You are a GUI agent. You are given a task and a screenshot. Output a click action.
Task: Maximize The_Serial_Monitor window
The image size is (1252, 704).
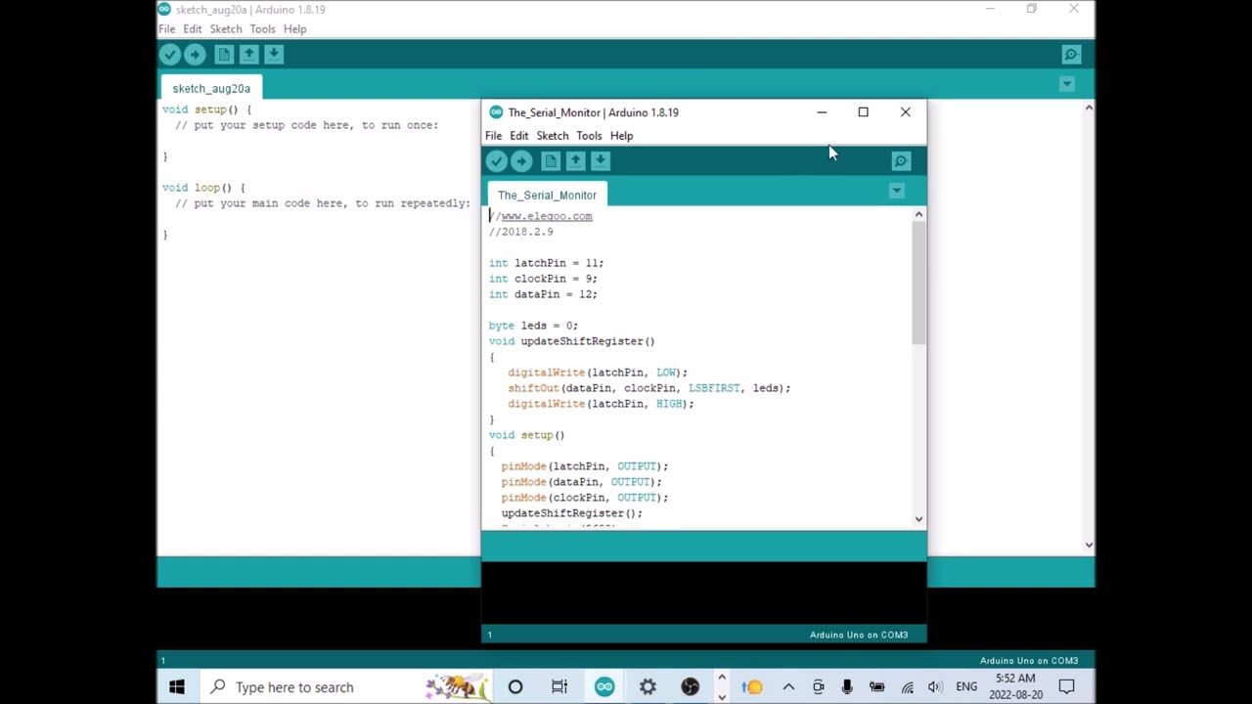863,112
